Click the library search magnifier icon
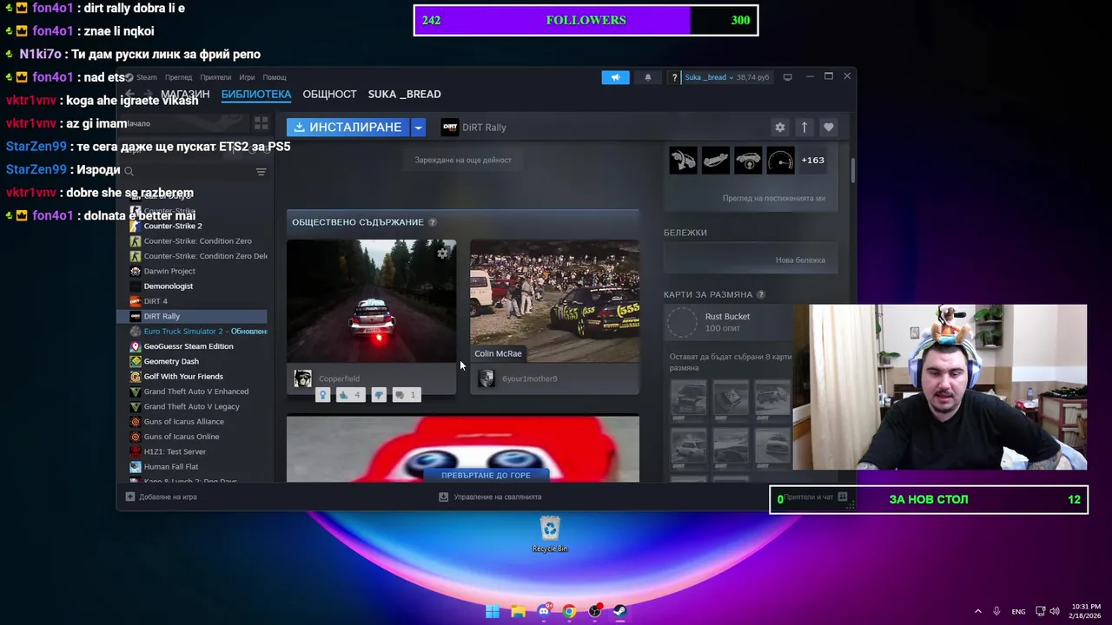The width and height of the screenshot is (1112, 625). (x=129, y=171)
